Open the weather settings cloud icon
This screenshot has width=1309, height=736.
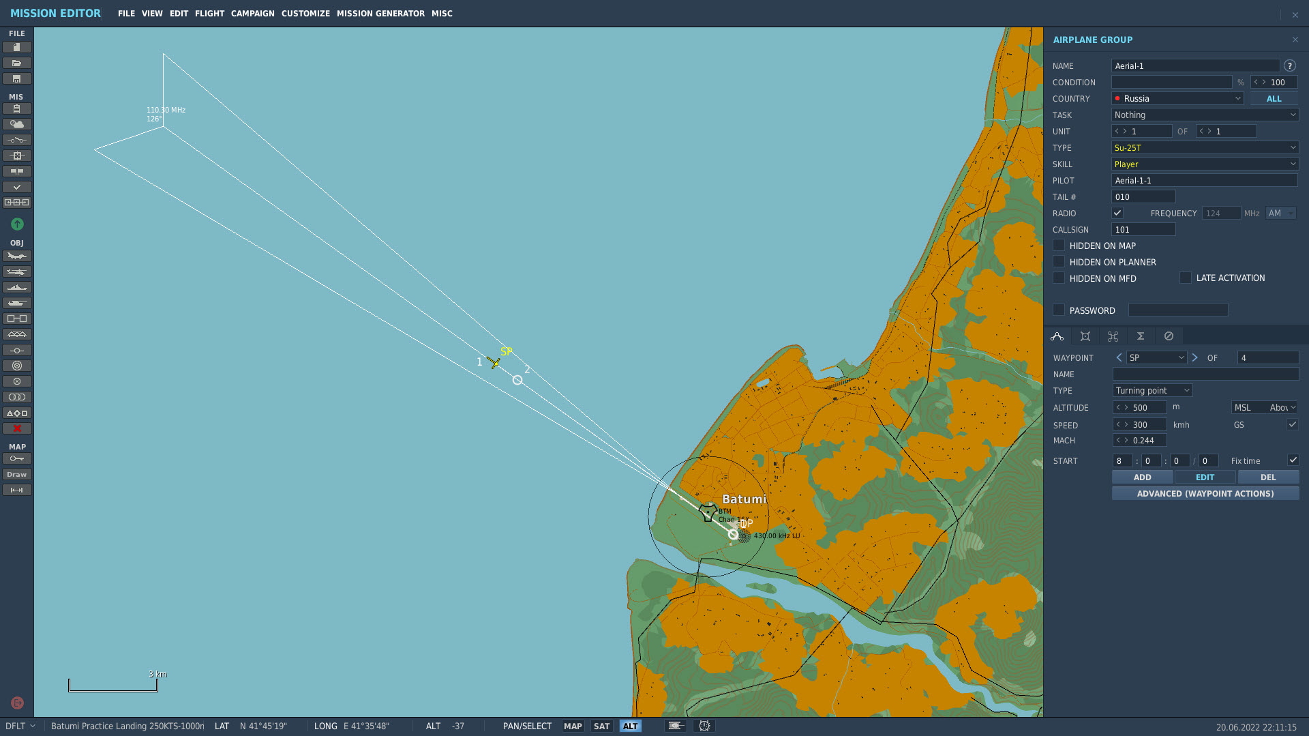pyautogui.click(x=17, y=124)
